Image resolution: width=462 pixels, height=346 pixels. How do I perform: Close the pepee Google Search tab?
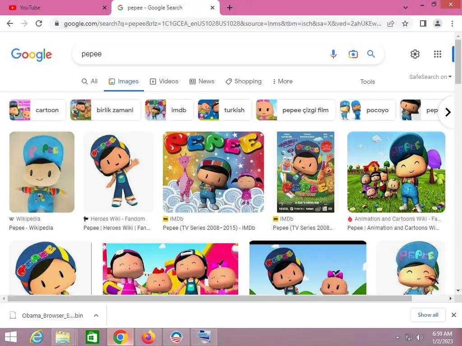click(213, 8)
